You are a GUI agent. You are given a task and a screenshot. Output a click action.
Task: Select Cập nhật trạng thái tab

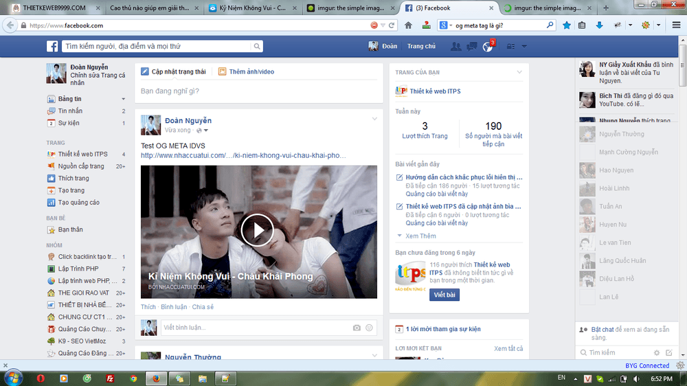[174, 71]
